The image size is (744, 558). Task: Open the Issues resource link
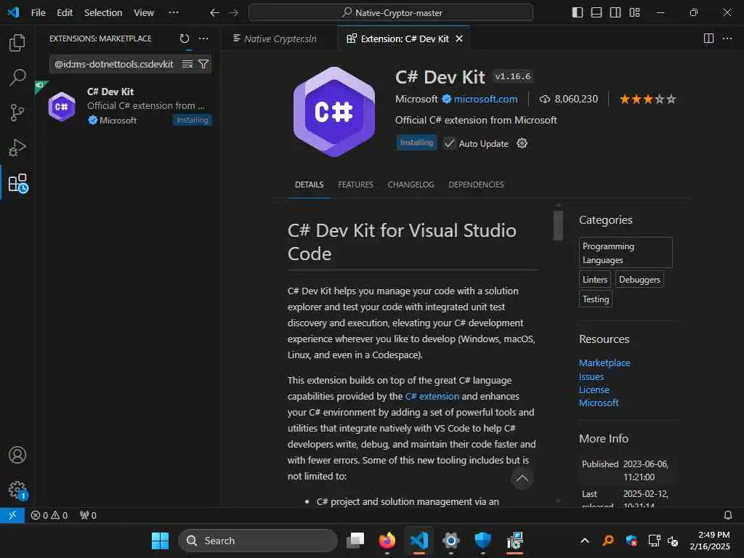point(591,377)
